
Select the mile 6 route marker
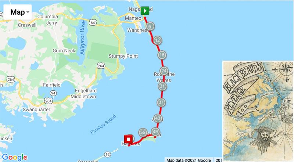point(150,26)
